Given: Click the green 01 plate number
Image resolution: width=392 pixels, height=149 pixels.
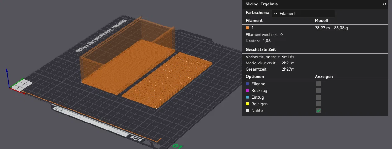Looking at the screenshot, I should 177,147.
